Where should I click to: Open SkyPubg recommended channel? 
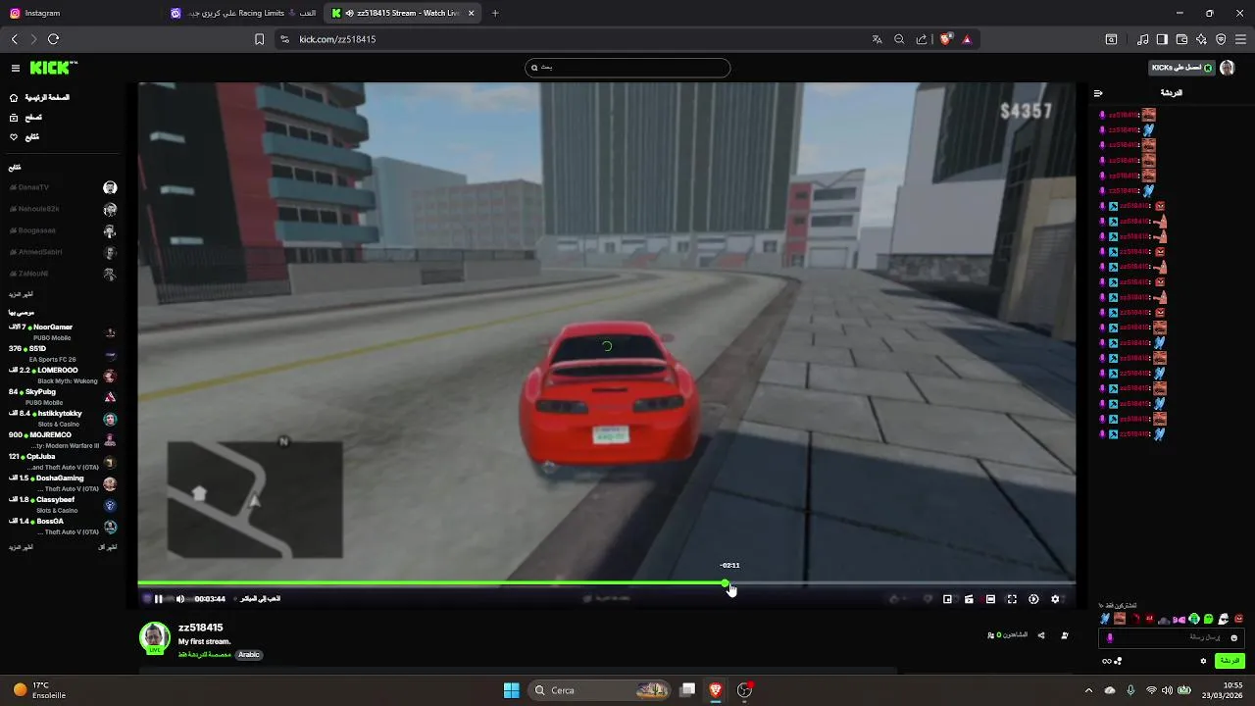(x=63, y=396)
